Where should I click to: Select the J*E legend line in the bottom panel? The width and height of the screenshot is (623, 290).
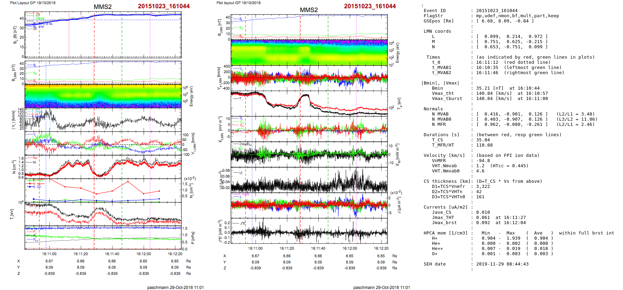pos(239,223)
